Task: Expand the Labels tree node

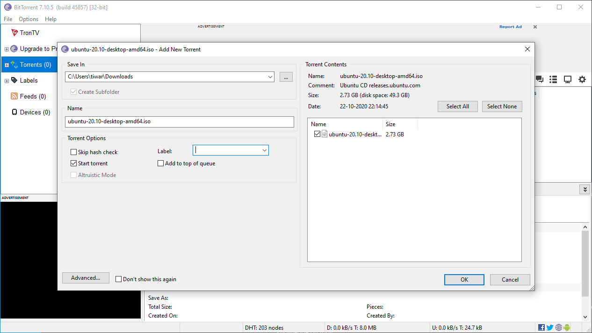Action: pyautogui.click(x=7, y=81)
